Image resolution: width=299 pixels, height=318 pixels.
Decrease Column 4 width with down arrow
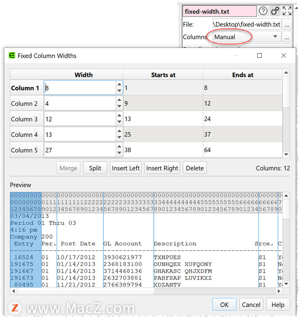(119, 137)
